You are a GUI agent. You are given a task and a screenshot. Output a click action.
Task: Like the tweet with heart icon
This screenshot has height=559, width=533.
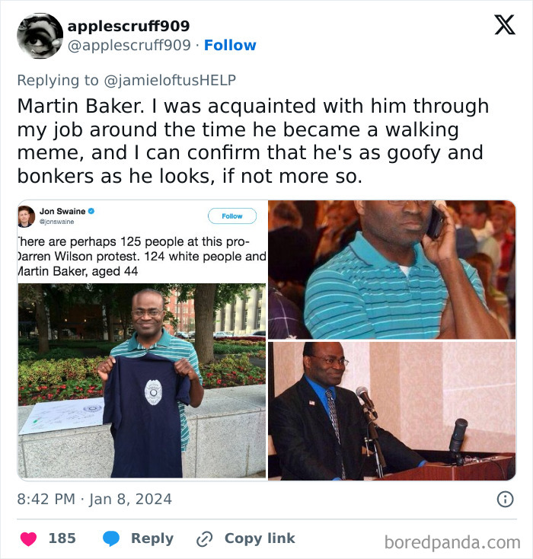pos(28,538)
